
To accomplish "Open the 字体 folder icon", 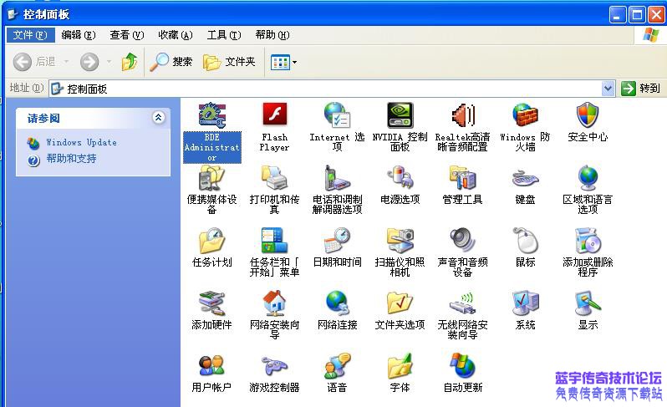I will click(x=400, y=366).
